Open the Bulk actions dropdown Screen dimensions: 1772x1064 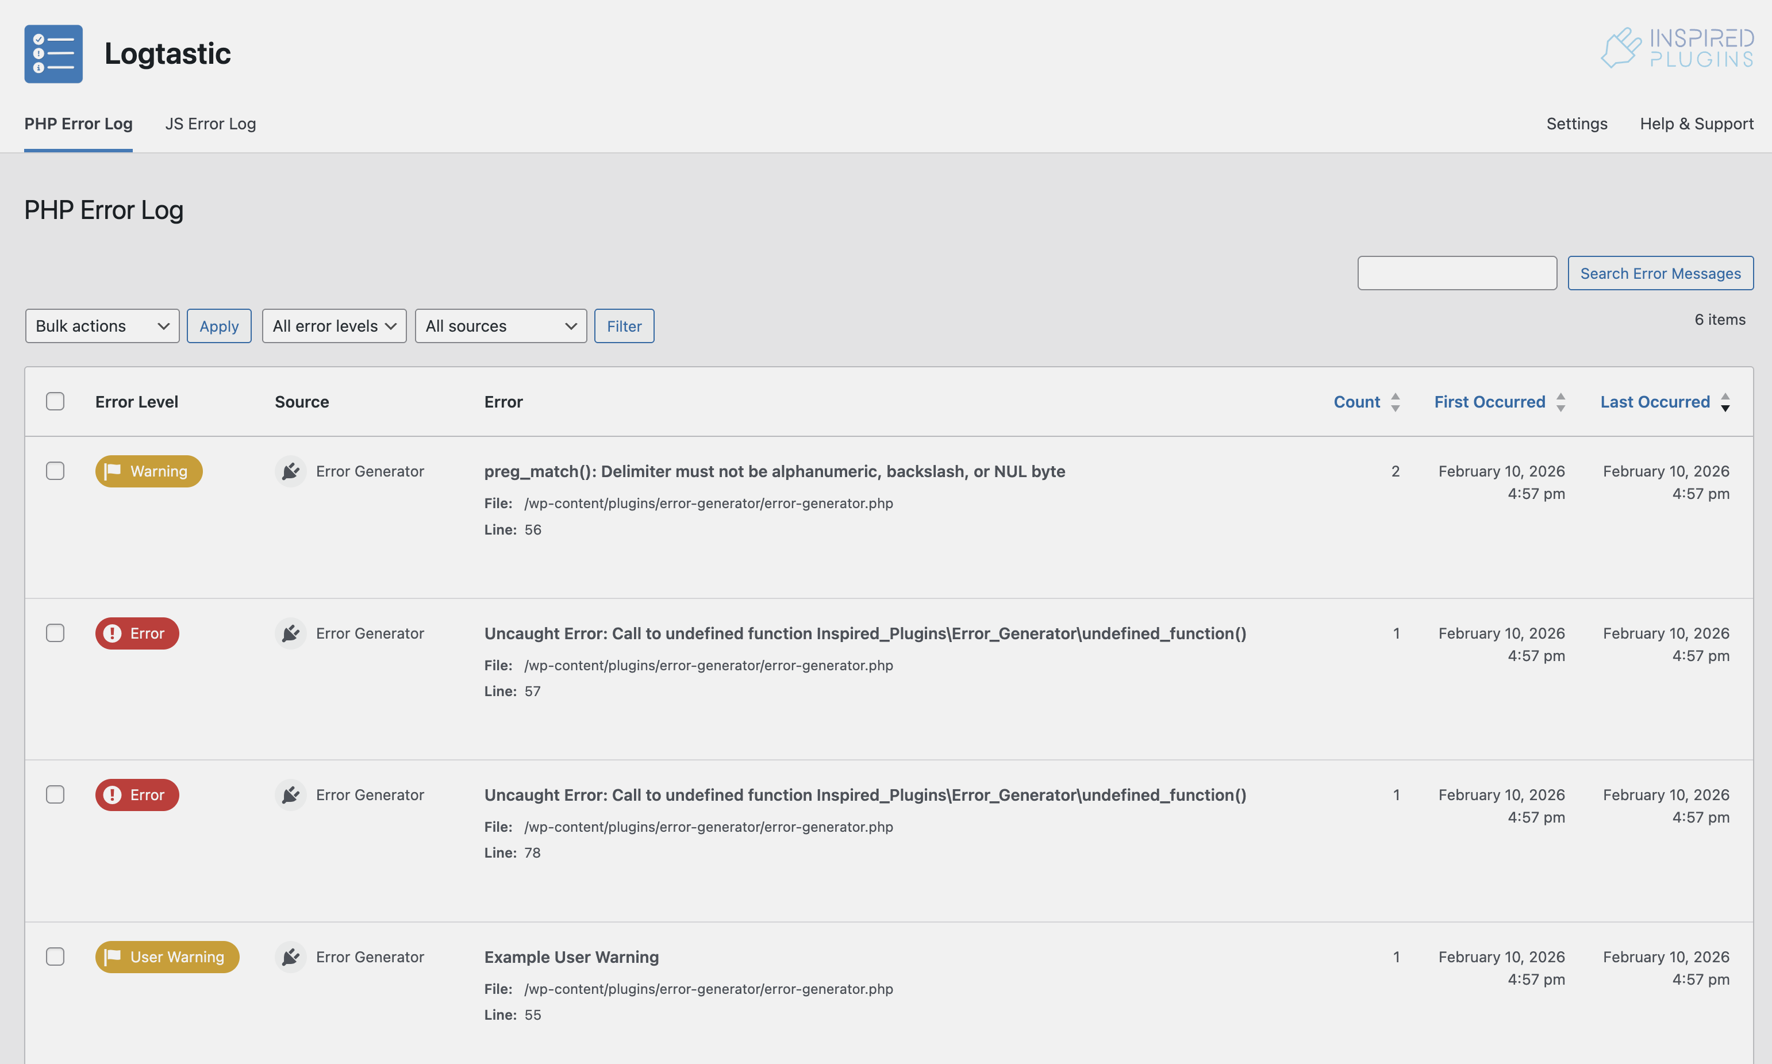(102, 327)
